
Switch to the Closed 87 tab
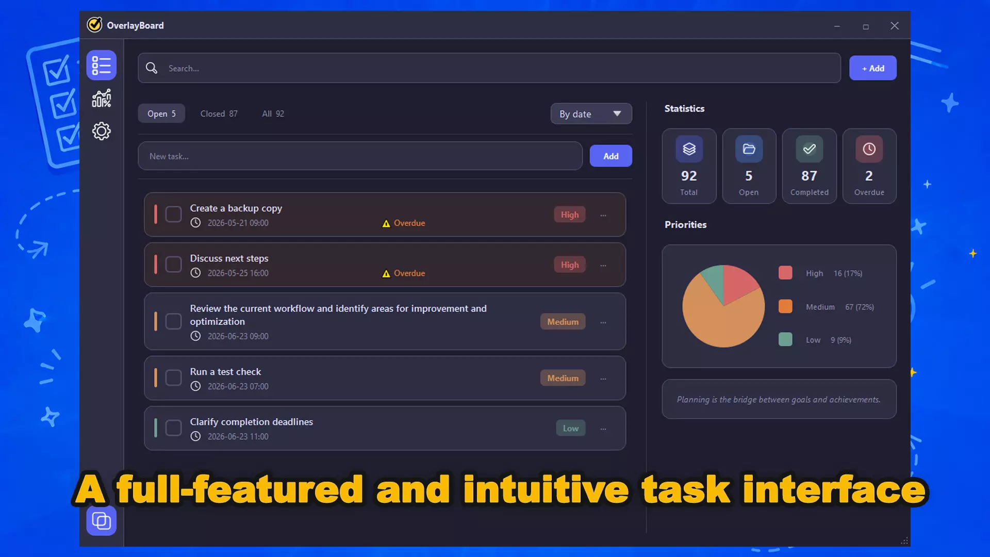[x=219, y=113]
